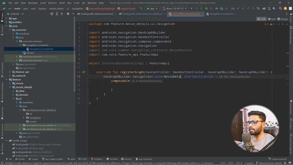Image resolution: width=293 pixels, height=165 pixels.
Task: Open SDK Manager toolbar icon
Action: [274, 8]
